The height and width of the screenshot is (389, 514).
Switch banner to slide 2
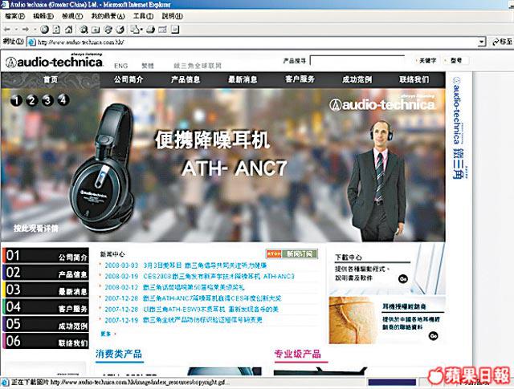click(x=32, y=100)
